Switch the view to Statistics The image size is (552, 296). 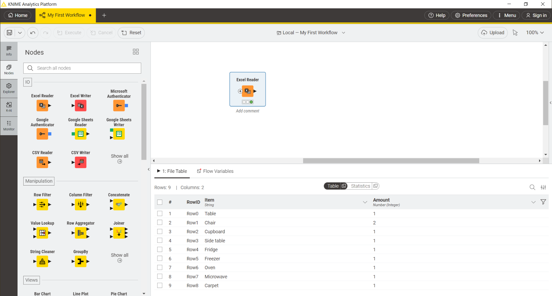tap(360, 186)
